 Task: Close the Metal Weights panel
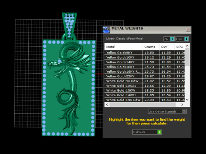[188, 30]
